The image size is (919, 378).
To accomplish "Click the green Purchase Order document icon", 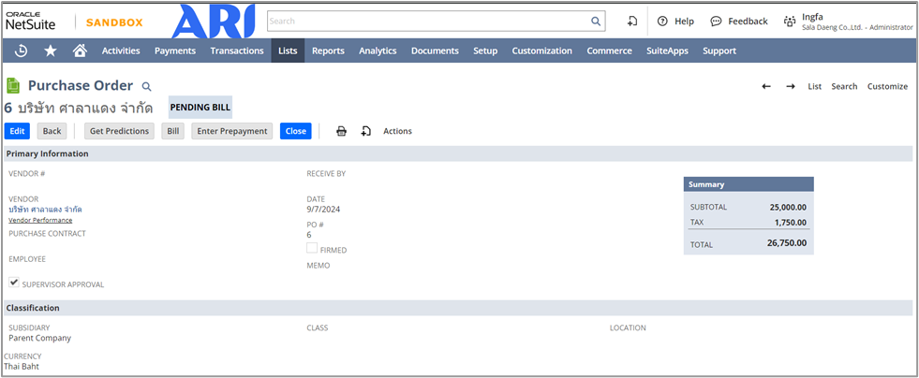I will click(13, 86).
